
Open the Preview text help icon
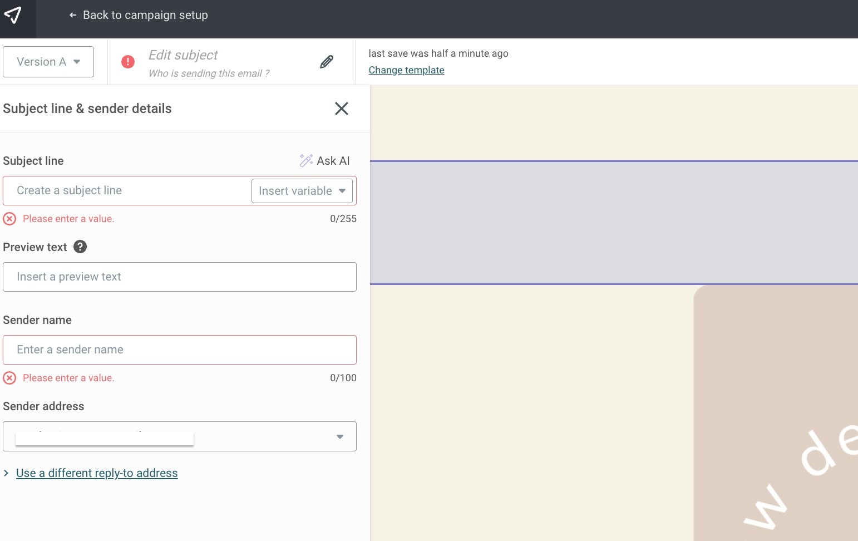(80, 247)
